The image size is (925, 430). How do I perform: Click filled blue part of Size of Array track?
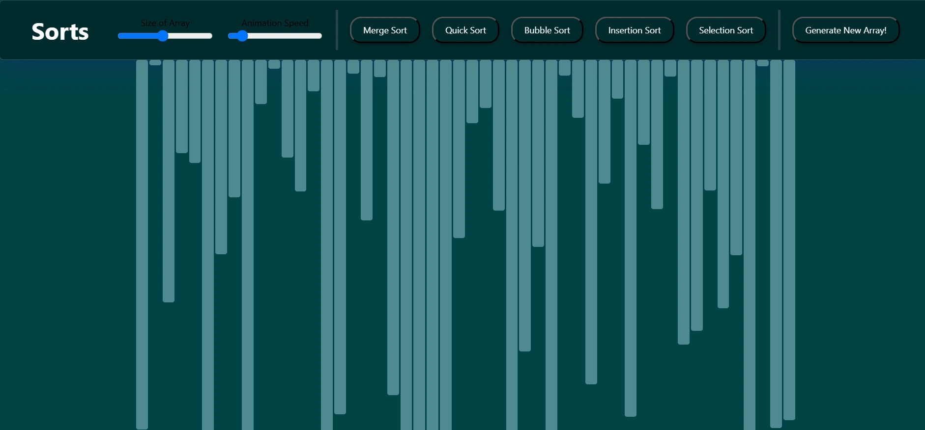coord(138,36)
